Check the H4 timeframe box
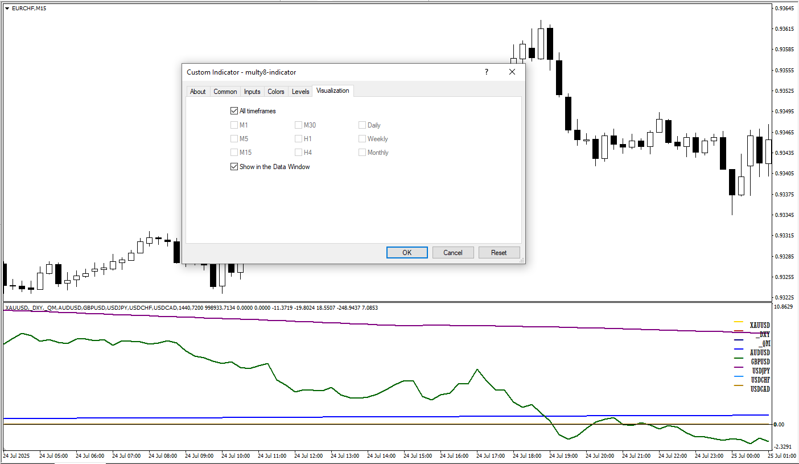This screenshot has height=464, width=799. click(298, 153)
